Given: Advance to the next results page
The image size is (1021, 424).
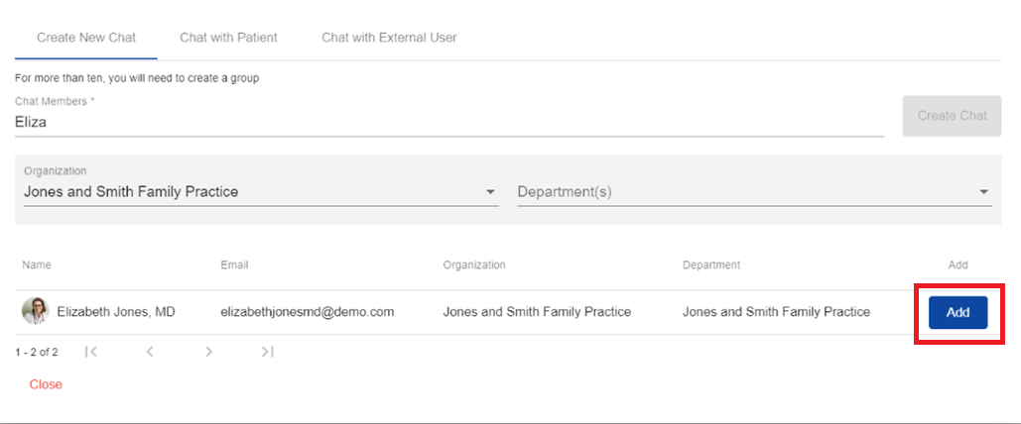Looking at the screenshot, I should click(208, 352).
